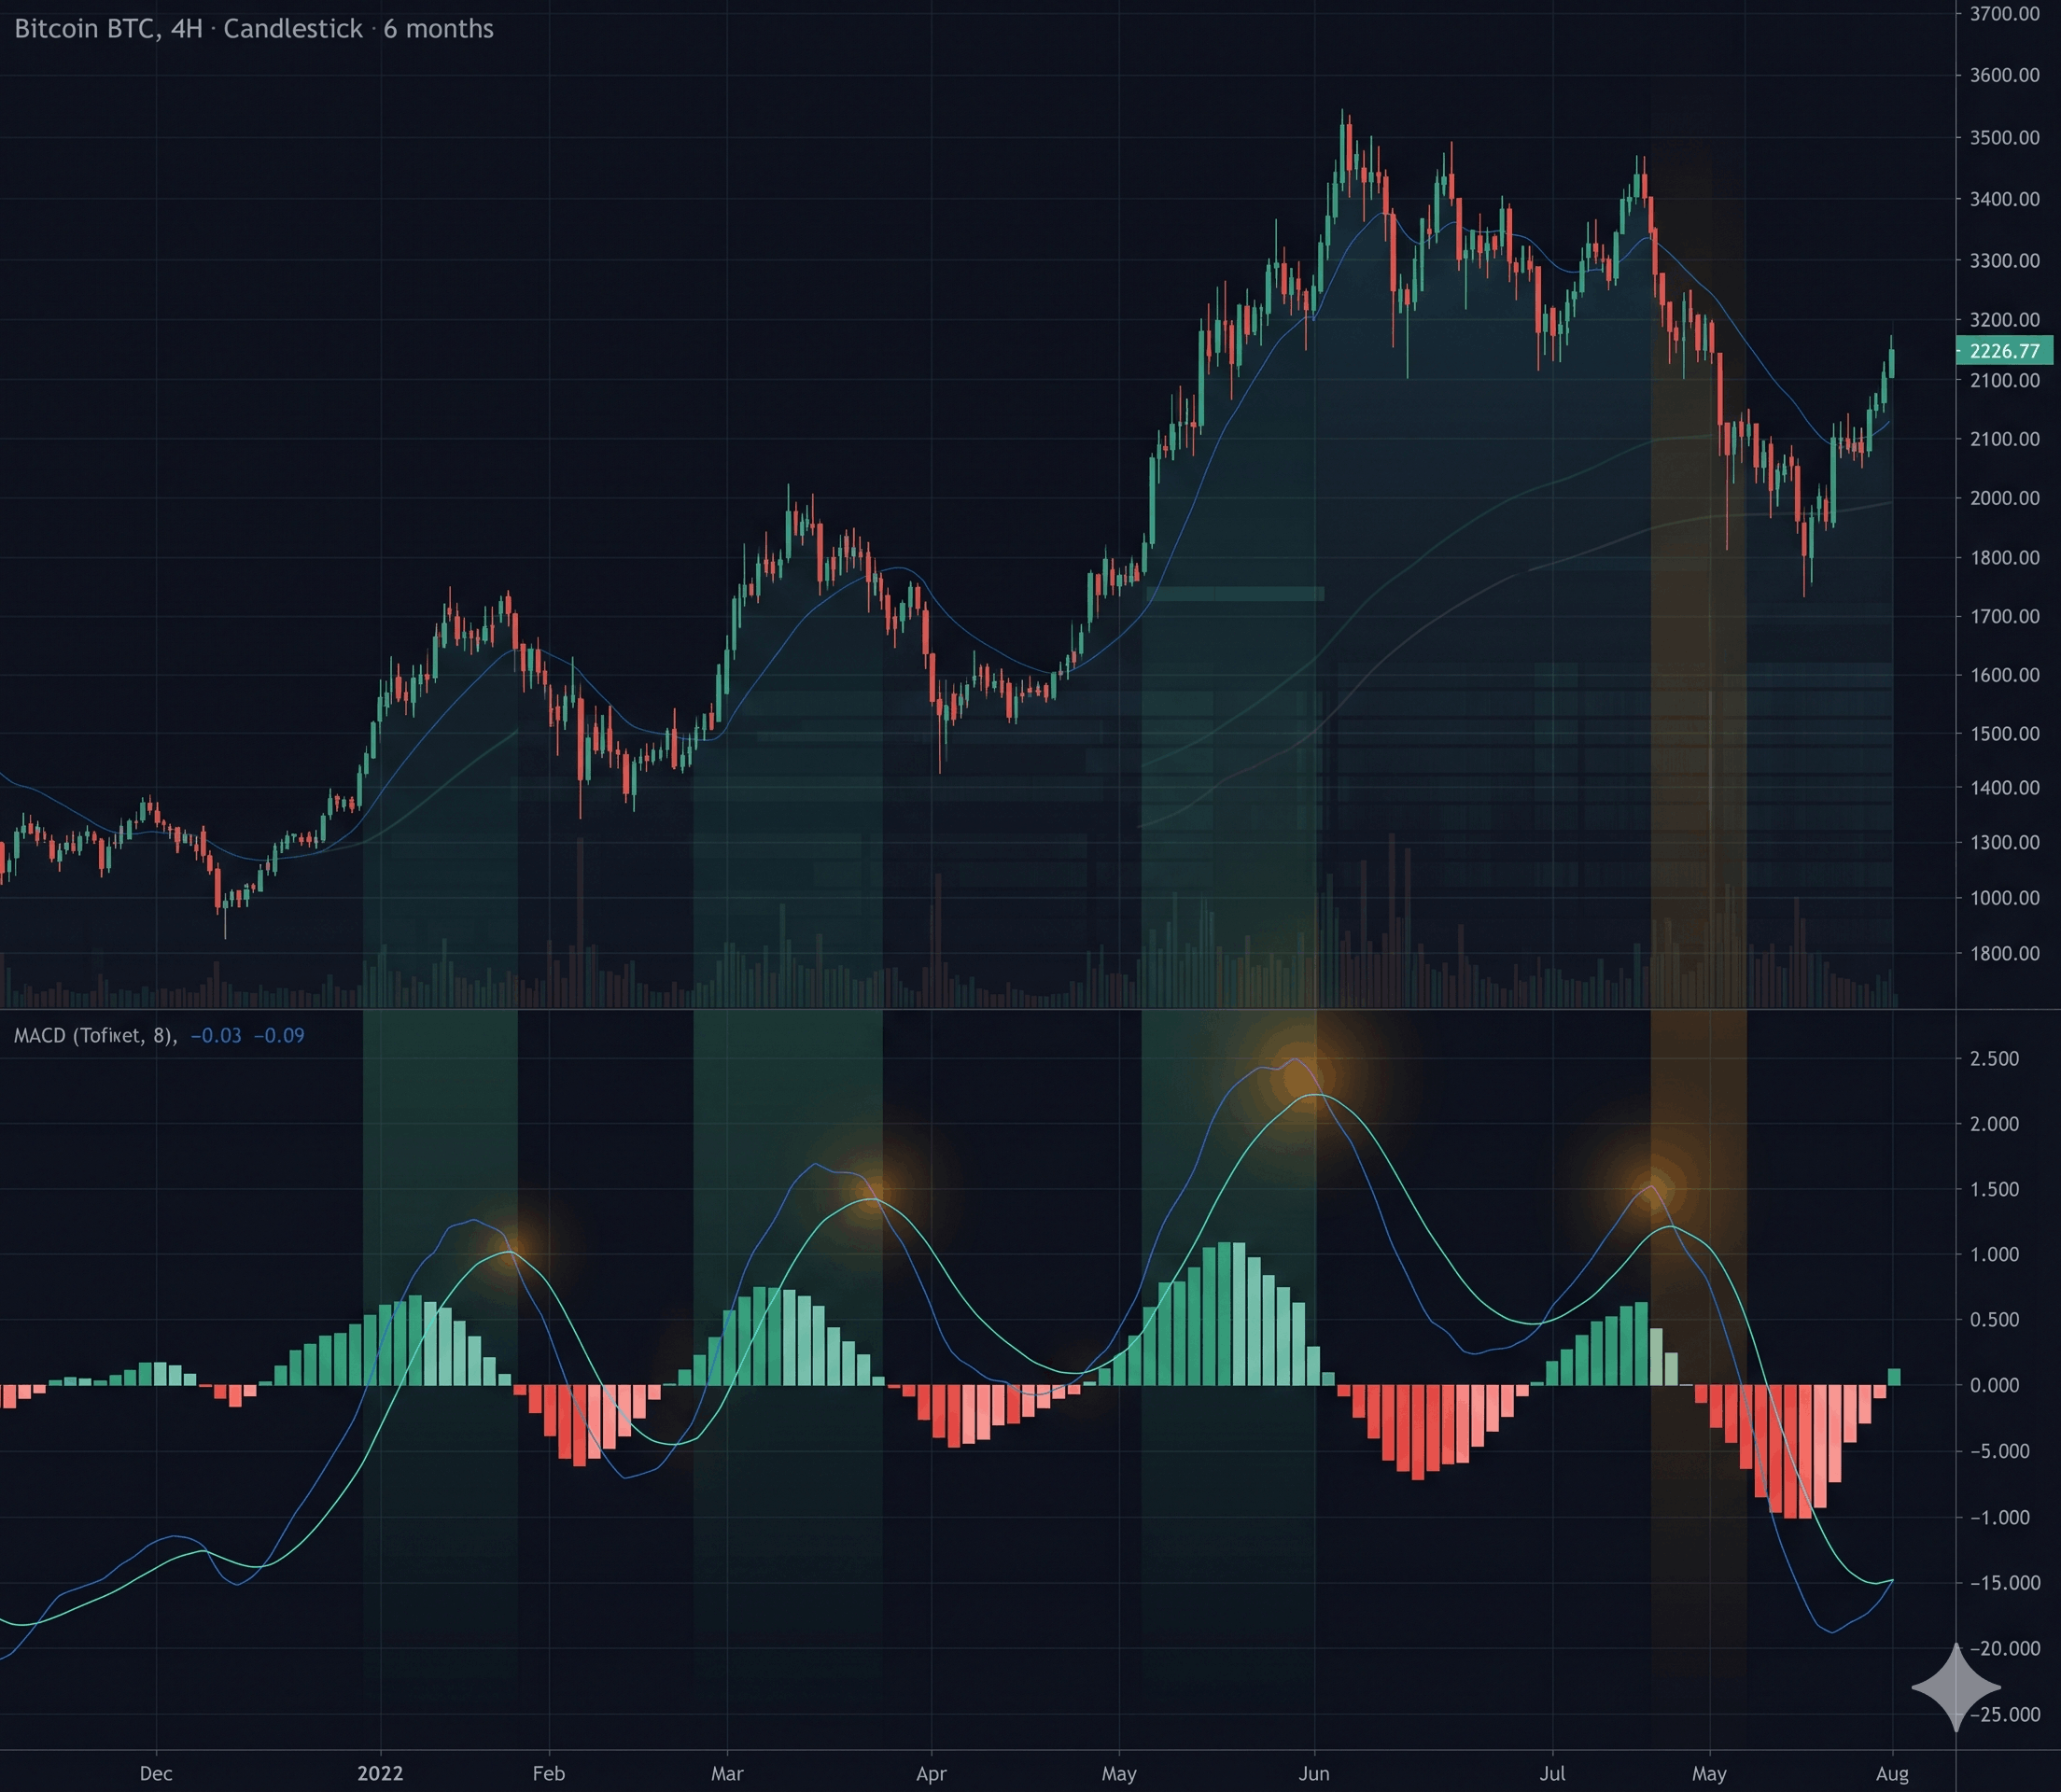
Task: Click the 3300.00 price axis label
Action: point(2004,261)
